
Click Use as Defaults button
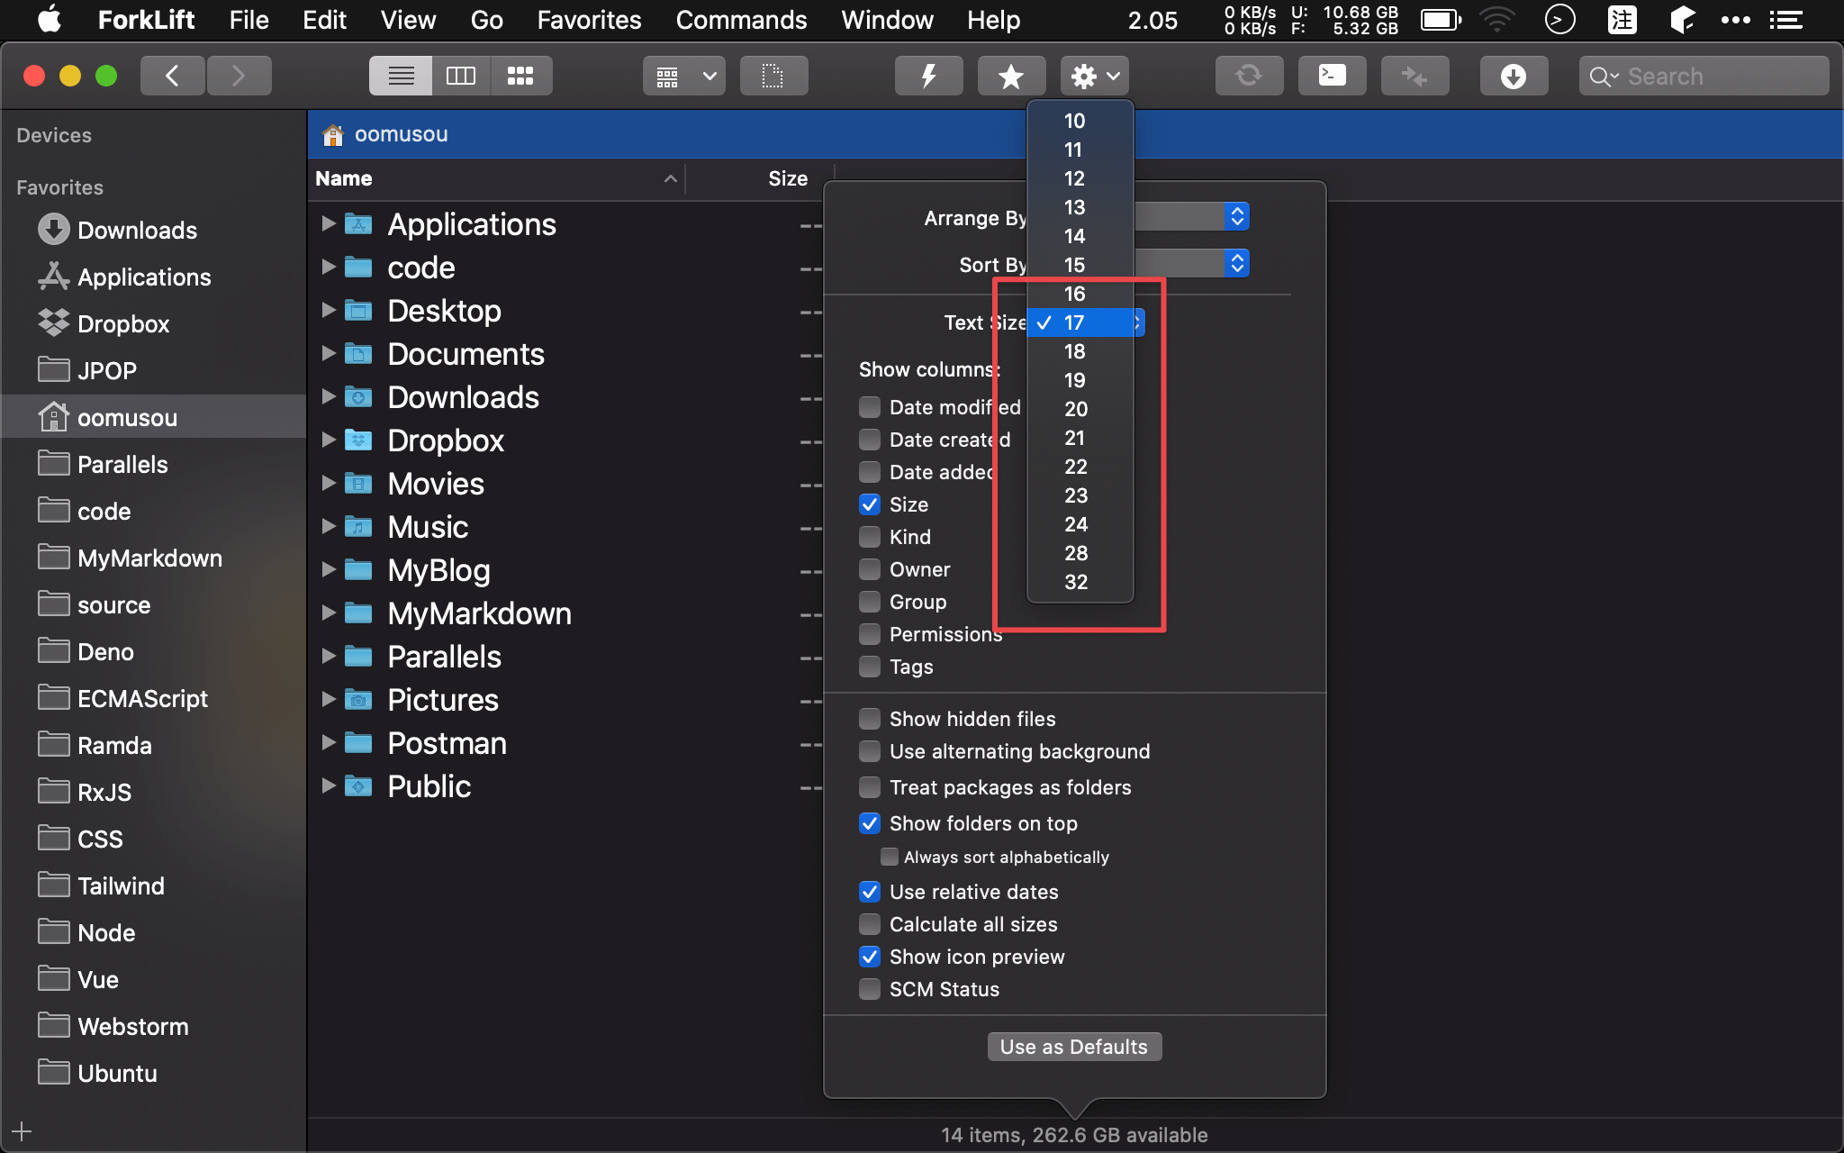click(x=1074, y=1047)
